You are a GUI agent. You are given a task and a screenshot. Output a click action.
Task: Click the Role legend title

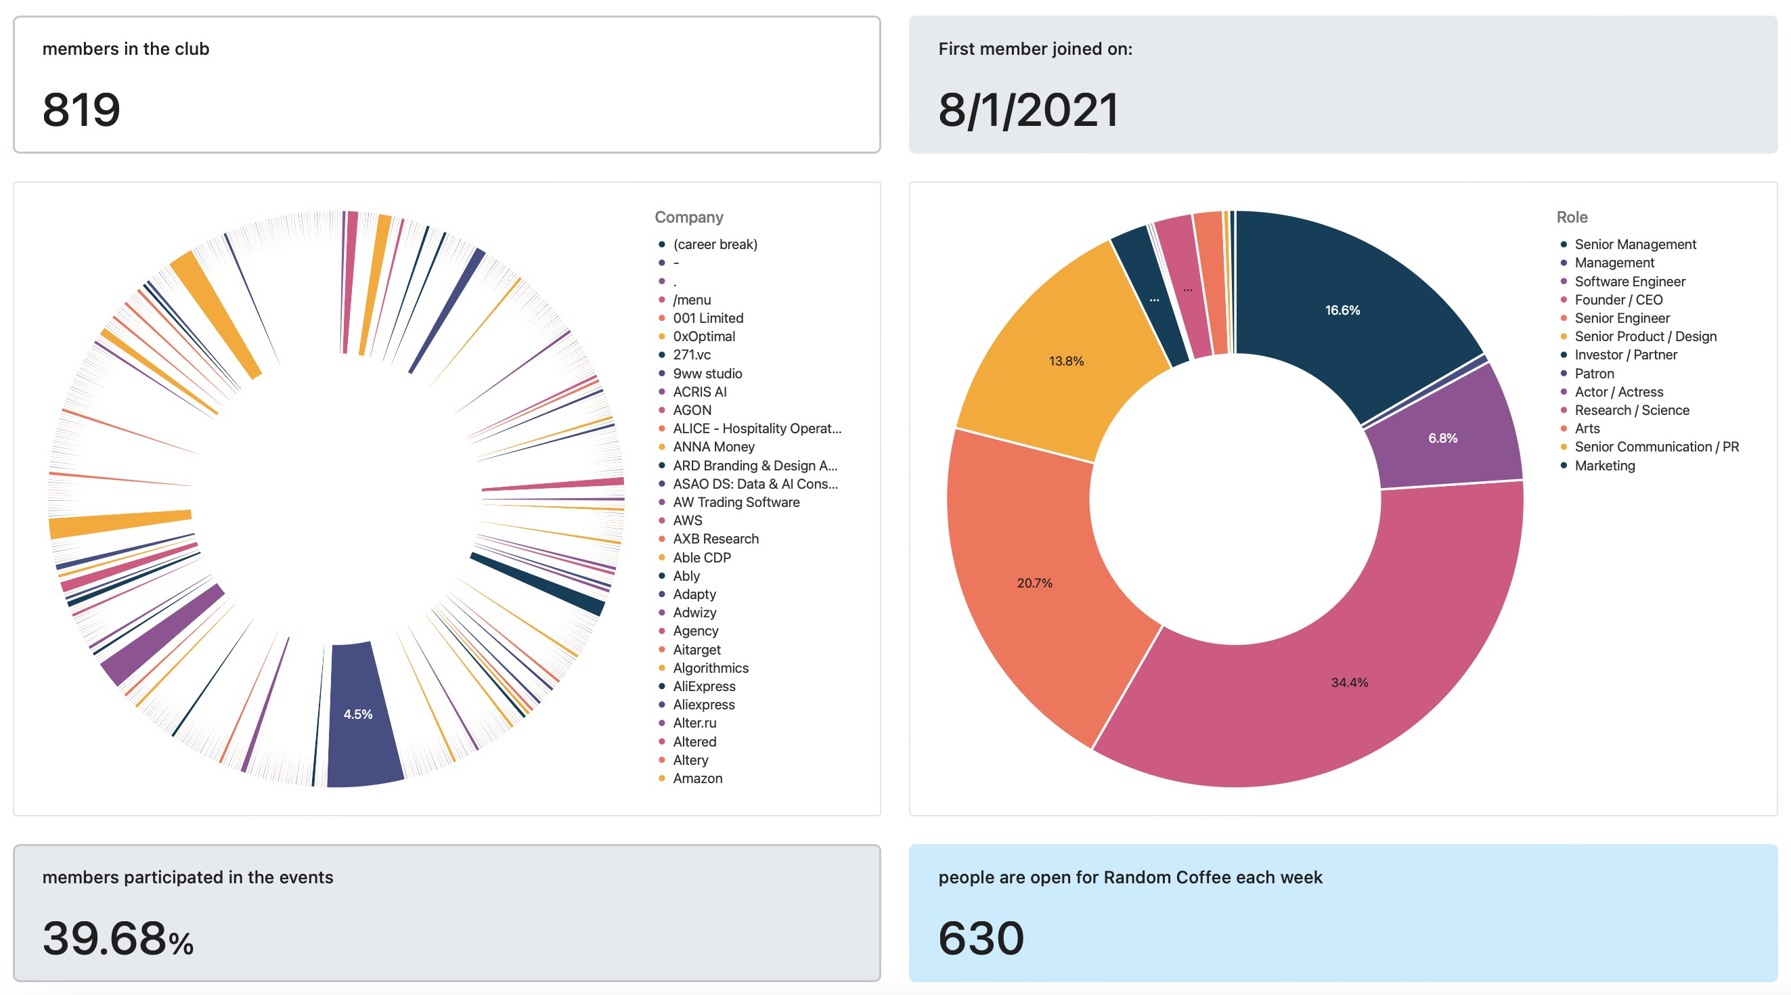coord(1572,217)
